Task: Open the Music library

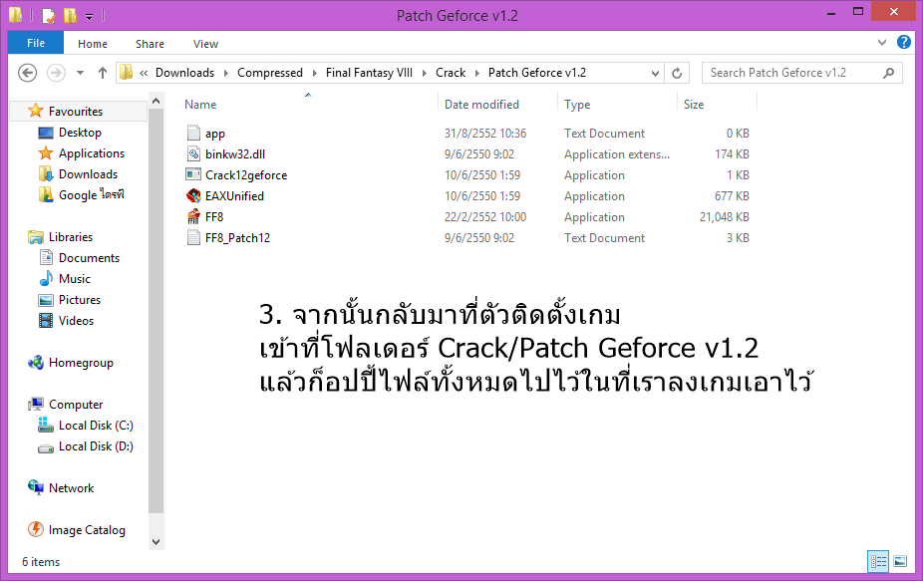Action: coord(74,278)
